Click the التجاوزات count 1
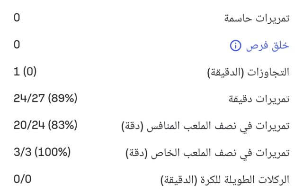Image resolution: width=303 pixels, height=194 pixels. (17, 73)
